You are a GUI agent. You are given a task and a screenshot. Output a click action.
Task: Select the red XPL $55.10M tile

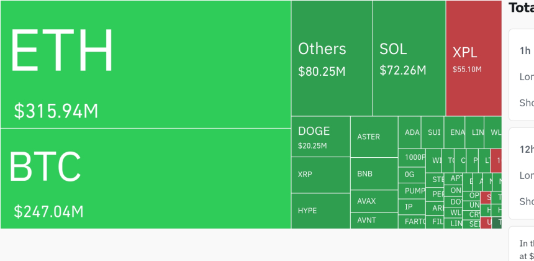coord(473,58)
